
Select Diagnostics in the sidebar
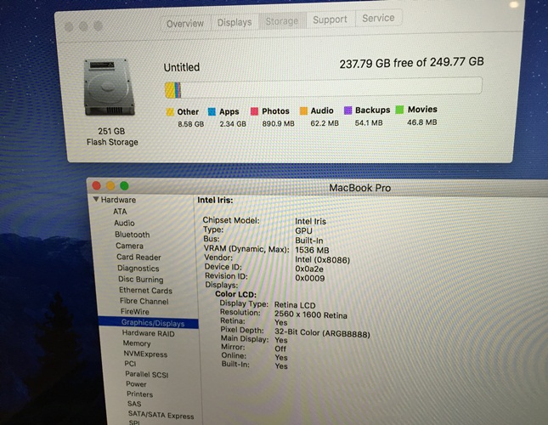[x=138, y=269]
